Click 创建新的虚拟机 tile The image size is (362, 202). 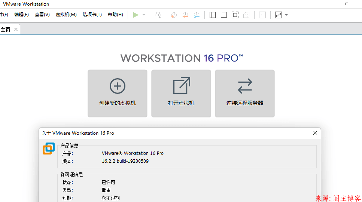tap(118, 94)
